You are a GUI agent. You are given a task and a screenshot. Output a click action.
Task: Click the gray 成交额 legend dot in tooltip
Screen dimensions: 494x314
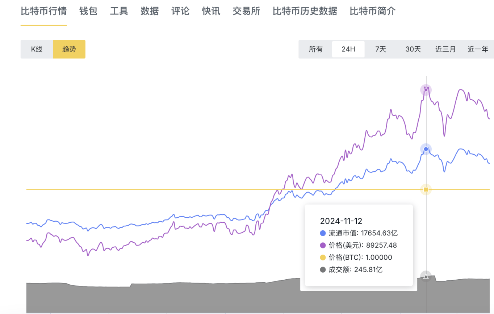pos(323,270)
